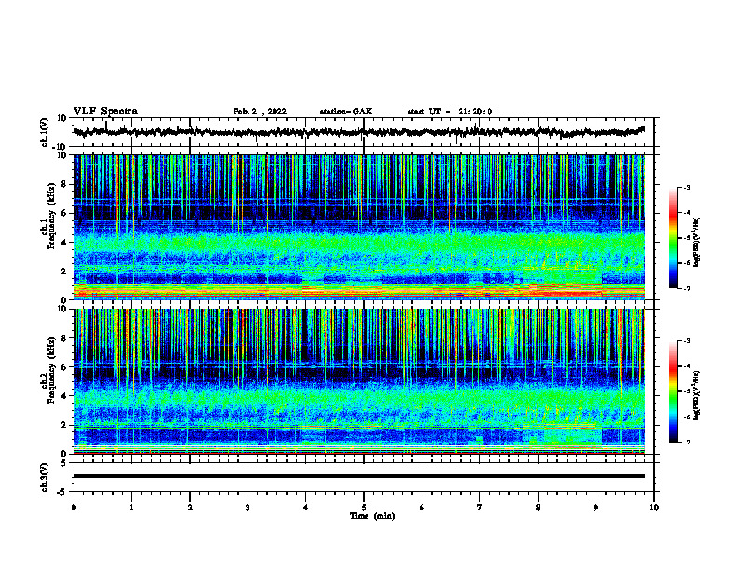The image size is (737, 569).
Task: Click the "7" tick on the time axis
Action: [x=480, y=508]
